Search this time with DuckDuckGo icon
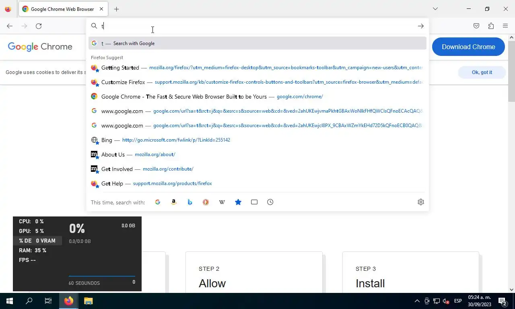515x309 pixels. 206,202
